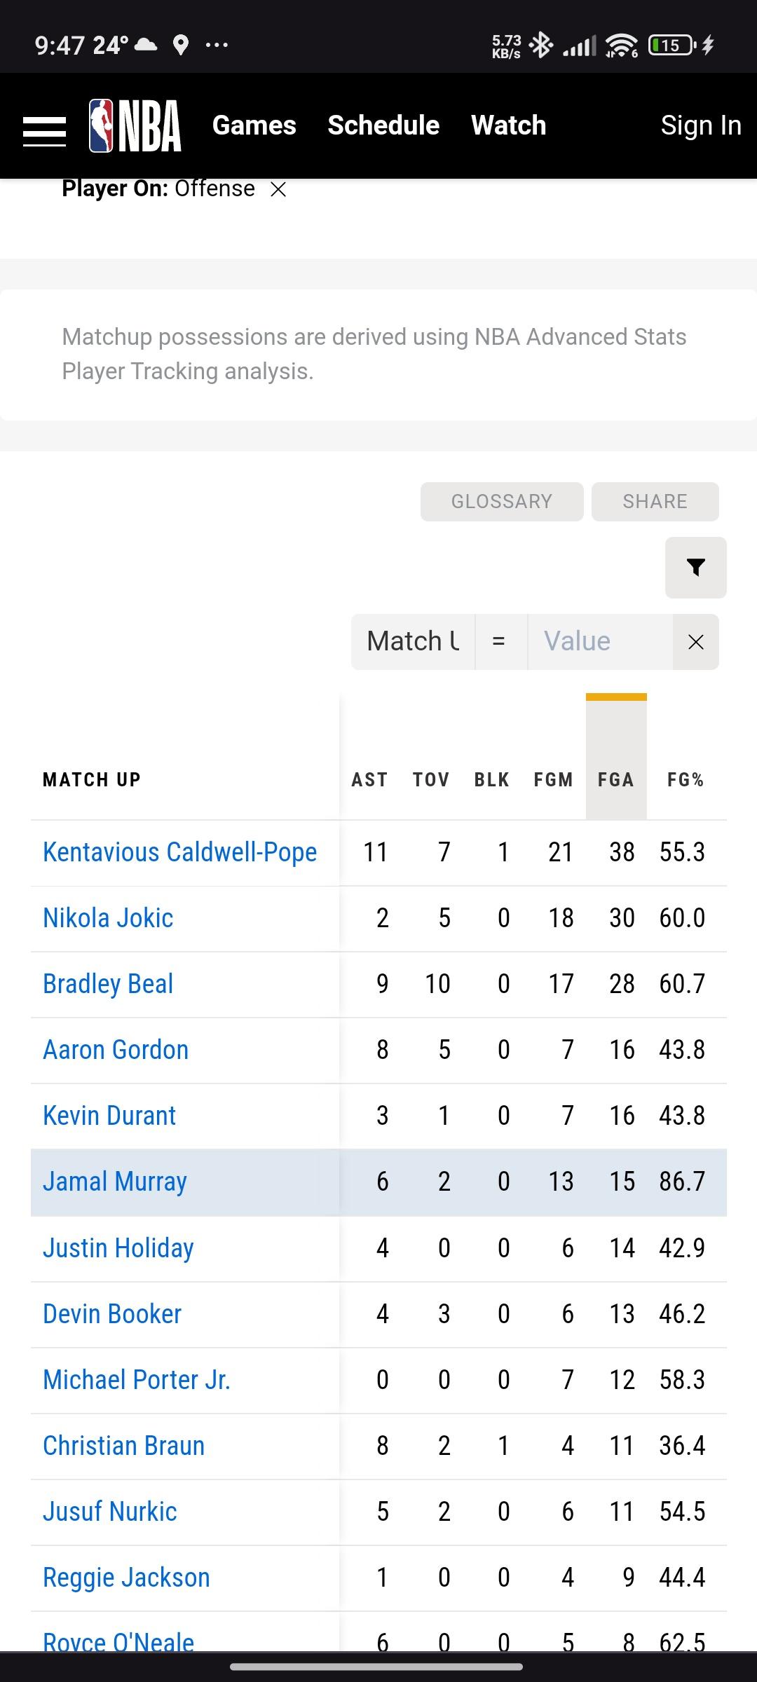This screenshot has width=757, height=1682.
Task: Sort table by FGA column
Action: tap(615, 780)
